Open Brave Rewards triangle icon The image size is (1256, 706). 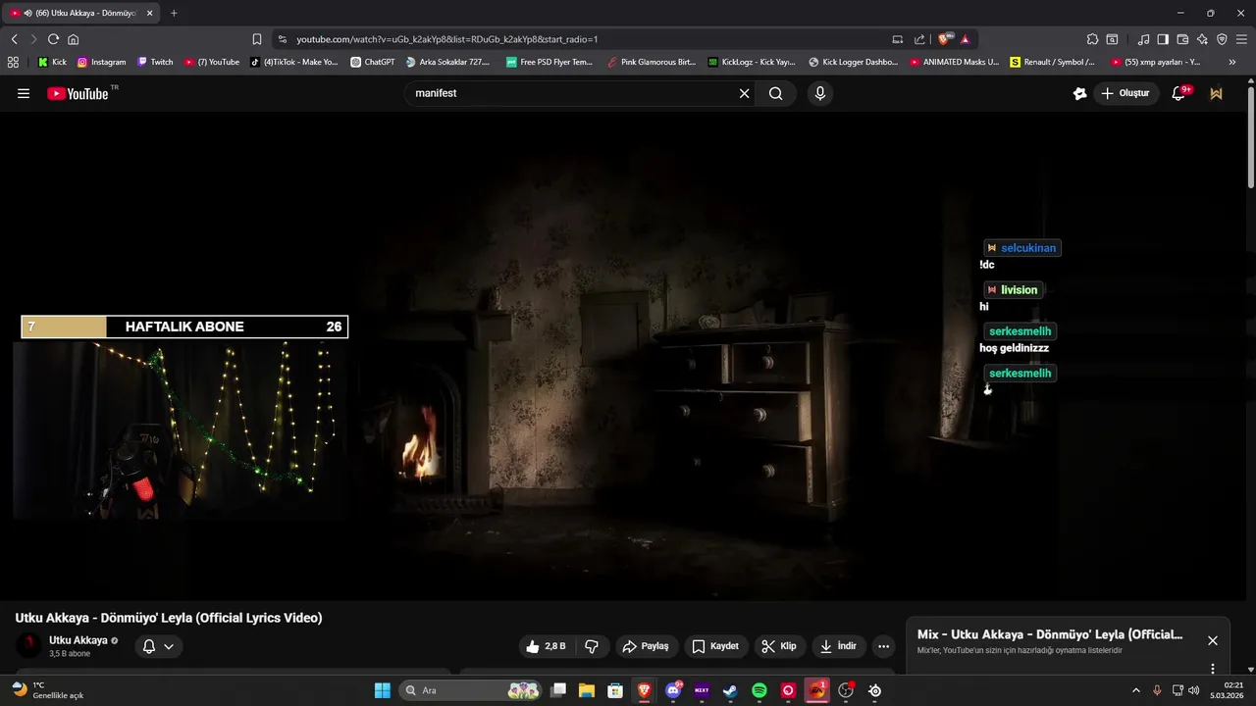click(x=966, y=39)
